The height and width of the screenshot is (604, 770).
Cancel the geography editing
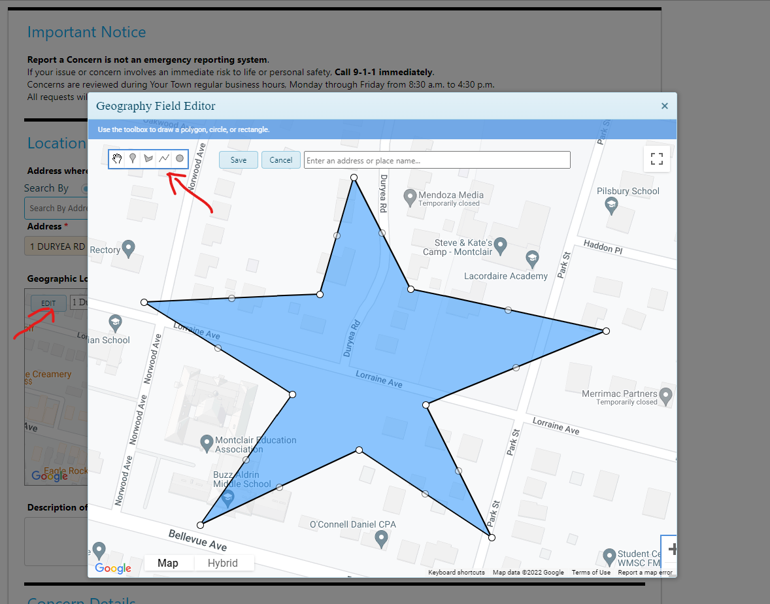point(280,160)
